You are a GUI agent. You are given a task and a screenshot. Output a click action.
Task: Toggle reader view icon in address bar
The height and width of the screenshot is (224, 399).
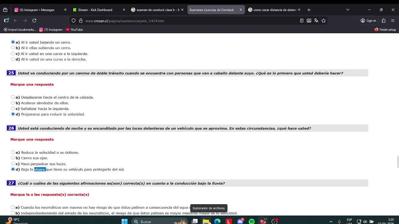point(301,21)
